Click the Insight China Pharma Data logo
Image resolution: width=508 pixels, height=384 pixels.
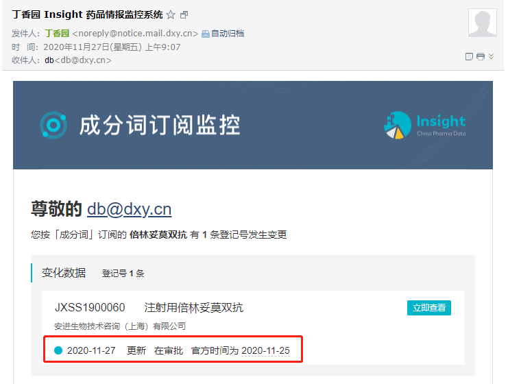[425, 125]
